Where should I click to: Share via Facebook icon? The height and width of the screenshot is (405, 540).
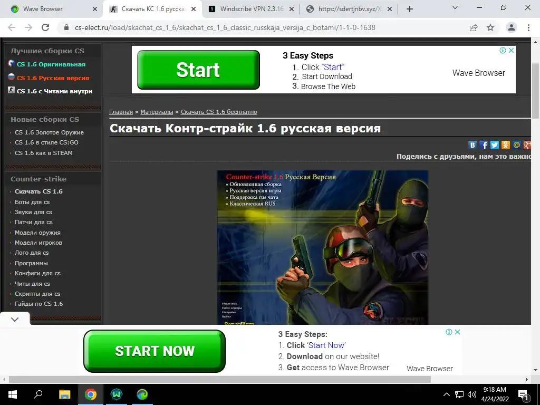pos(484,145)
